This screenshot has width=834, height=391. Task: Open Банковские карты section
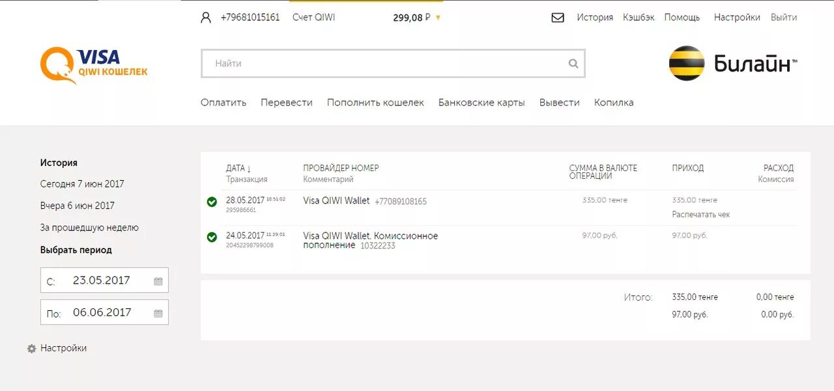pyautogui.click(x=482, y=102)
